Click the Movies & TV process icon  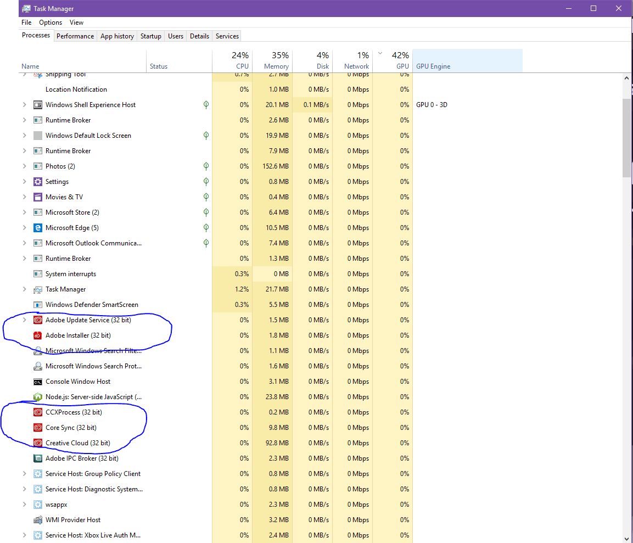pyautogui.click(x=37, y=197)
